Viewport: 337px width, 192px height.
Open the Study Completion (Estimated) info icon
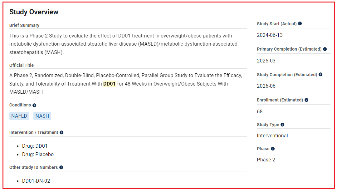click(x=320, y=75)
